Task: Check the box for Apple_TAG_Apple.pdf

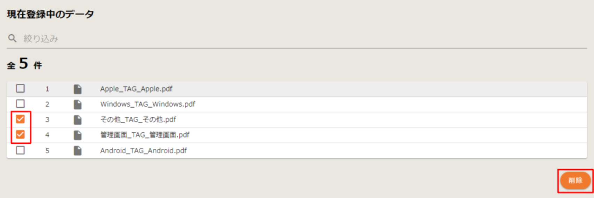Action: click(x=21, y=89)
